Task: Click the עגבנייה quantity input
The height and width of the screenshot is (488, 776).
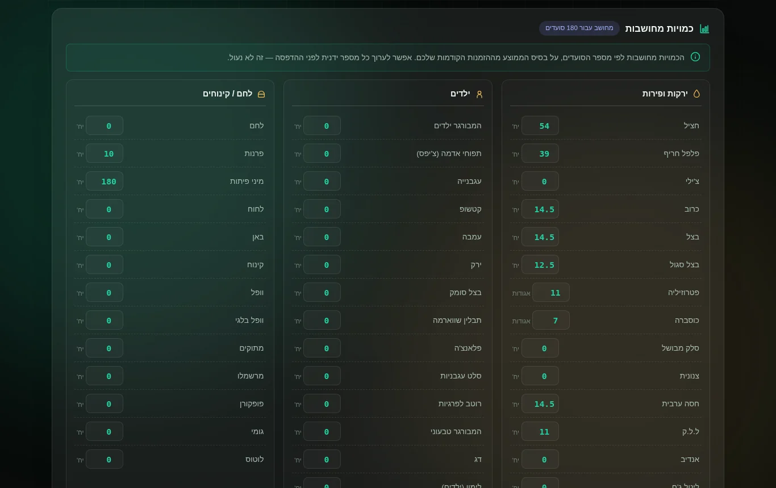Action: tap(322, 181)
